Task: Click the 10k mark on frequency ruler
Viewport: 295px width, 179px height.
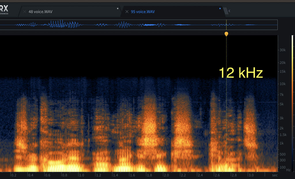Action: point(282,84)
